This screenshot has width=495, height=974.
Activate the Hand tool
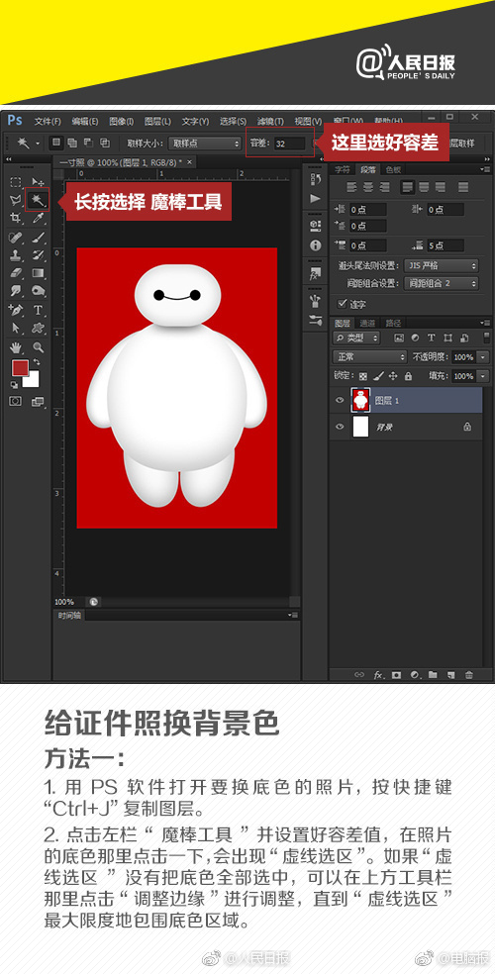point(16,346)
